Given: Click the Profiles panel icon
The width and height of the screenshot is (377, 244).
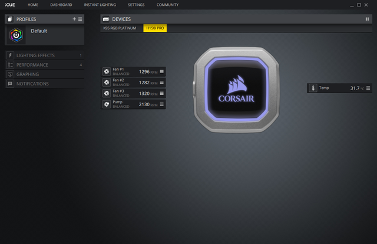Looking at the screenshot, I should [10, 19].
